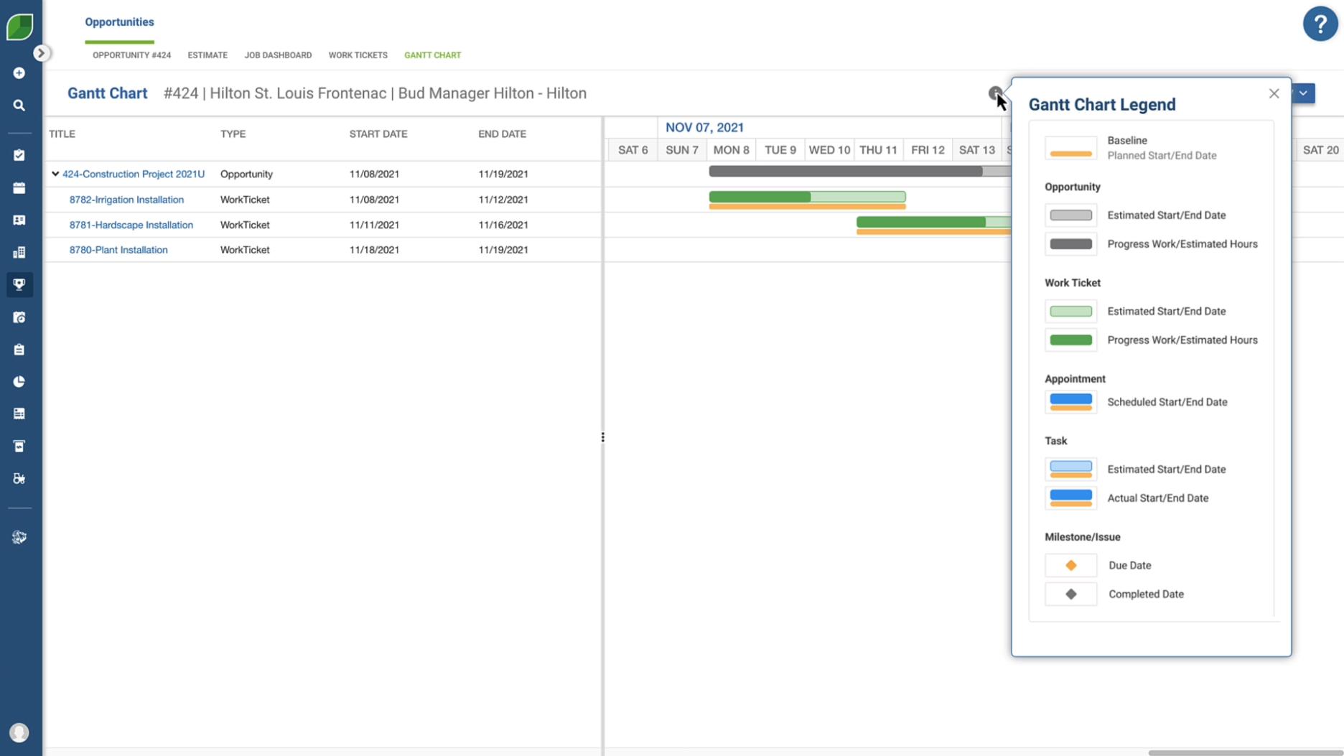Image resolution: width=1344 pixels, height=756 pixels.
Task: Switch to the ESTIMATE tab
Action: pyautogui.click(x=207, y=55)
